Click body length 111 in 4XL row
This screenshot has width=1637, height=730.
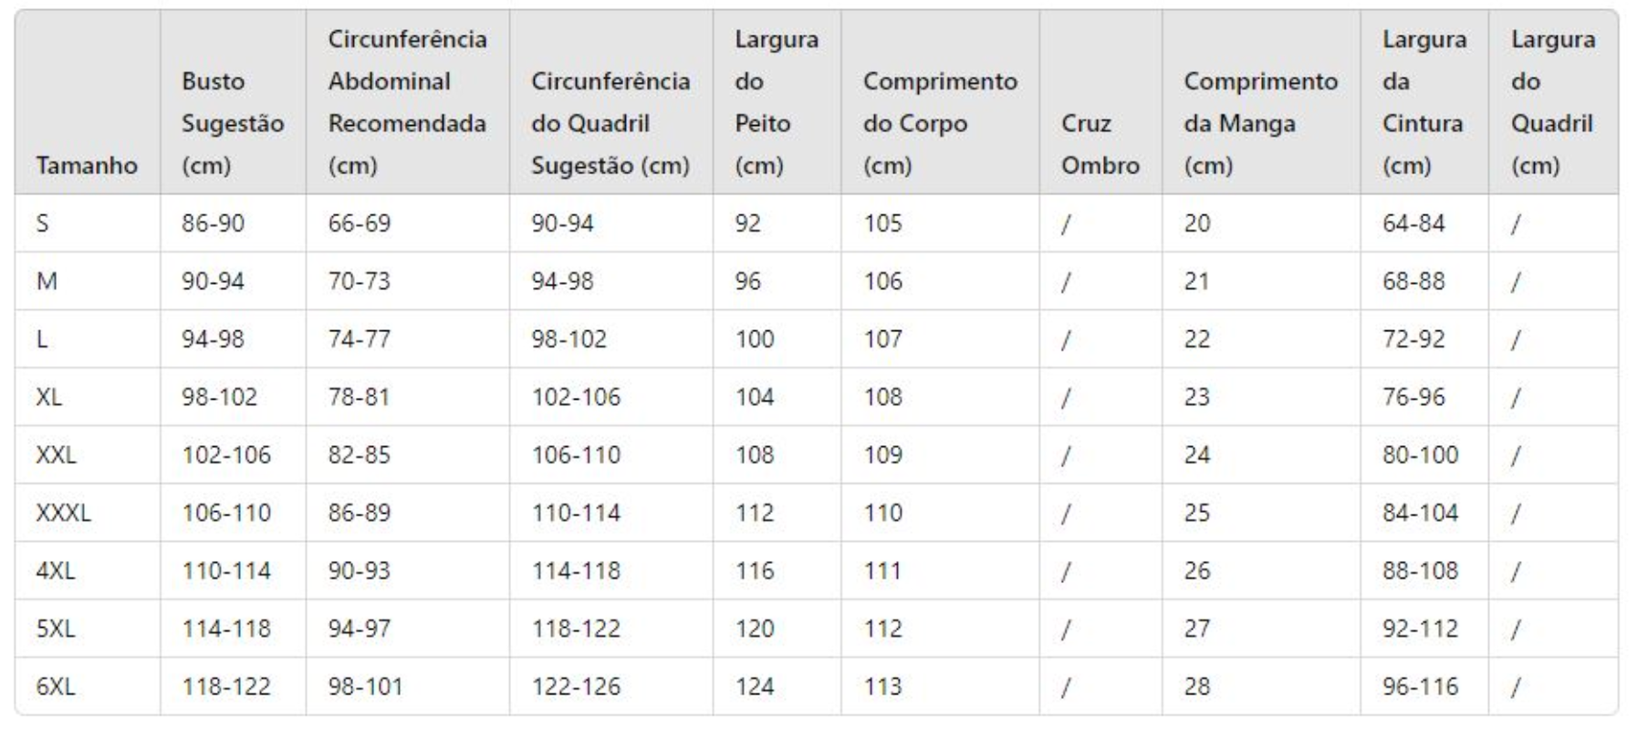tap(882, 570)
